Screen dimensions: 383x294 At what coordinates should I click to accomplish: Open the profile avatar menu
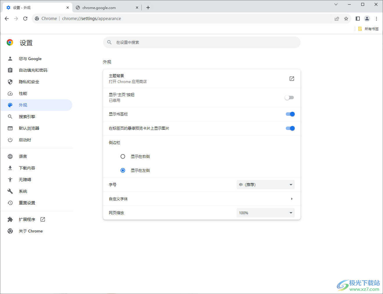tap(367, 19)
